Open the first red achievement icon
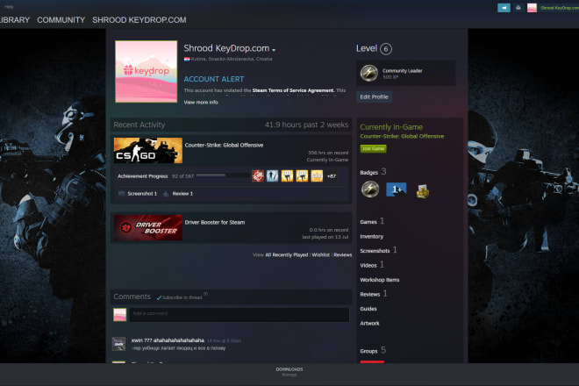Image resolution: width=579 pixels, height=386 pixels. pos(258,176)
